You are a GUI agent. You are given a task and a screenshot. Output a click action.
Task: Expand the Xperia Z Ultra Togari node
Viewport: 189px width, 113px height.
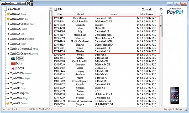point(8,78)
